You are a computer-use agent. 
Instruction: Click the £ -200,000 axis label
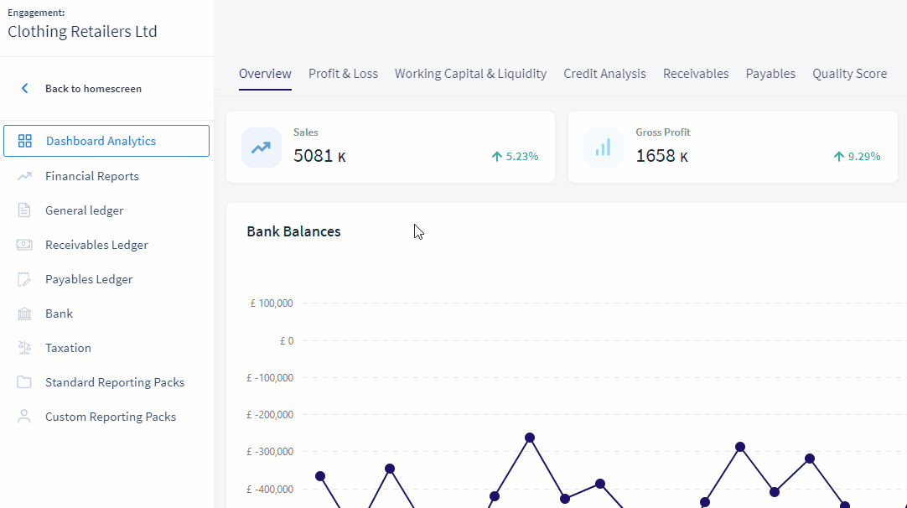pos(270,415)
